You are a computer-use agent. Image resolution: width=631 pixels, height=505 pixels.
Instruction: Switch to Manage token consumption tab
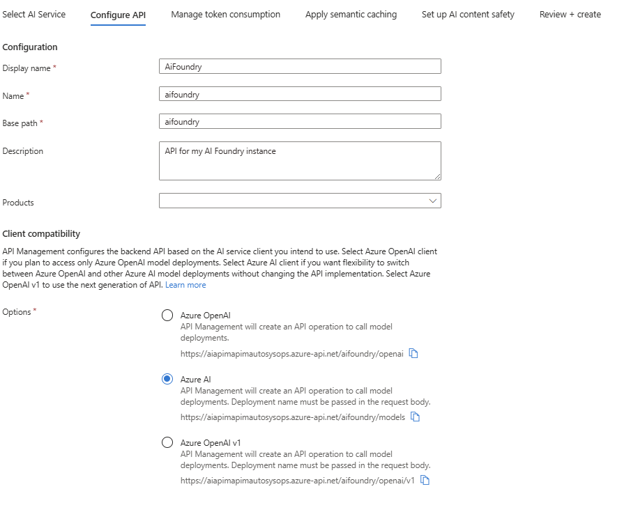225,15
